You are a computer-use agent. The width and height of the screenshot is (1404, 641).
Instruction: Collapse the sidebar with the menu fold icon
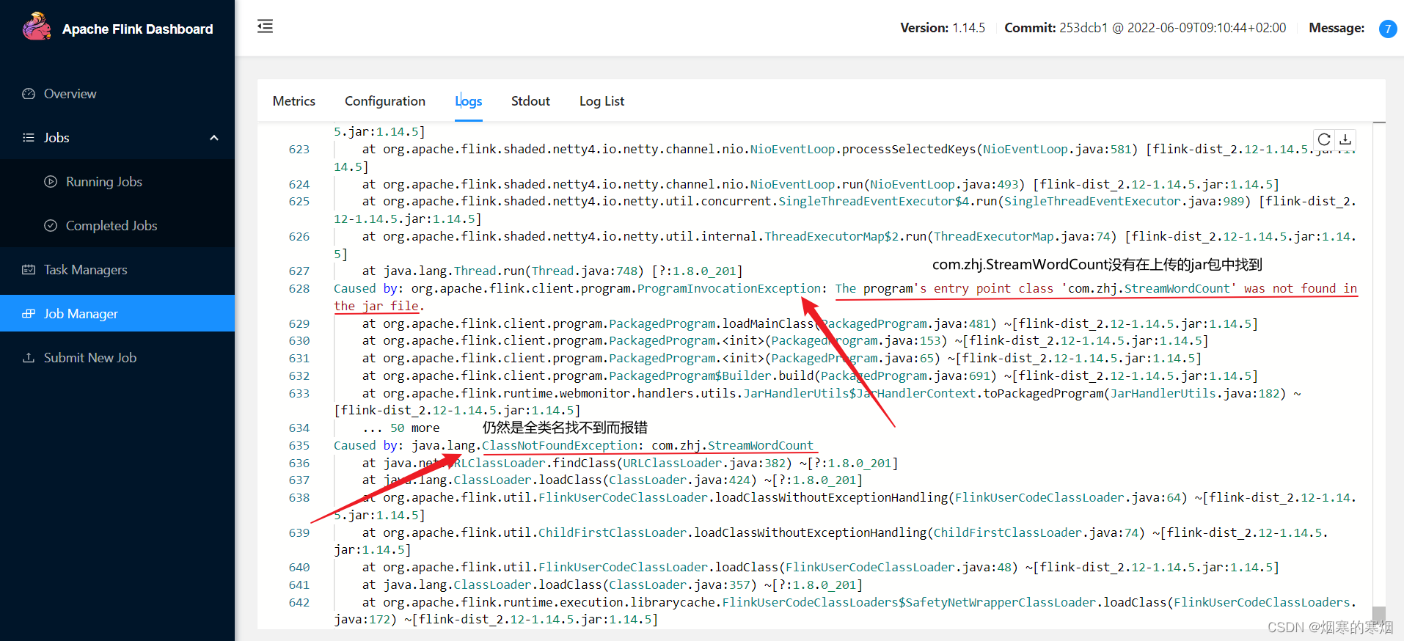(x=265, y=26)
